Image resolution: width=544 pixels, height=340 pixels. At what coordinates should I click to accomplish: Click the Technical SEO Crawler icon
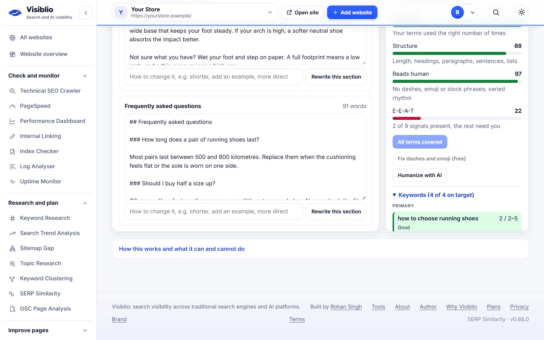pos(12,91)
